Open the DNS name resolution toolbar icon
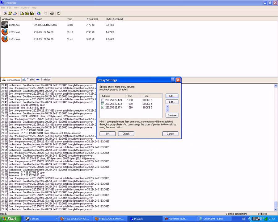 pyautogui.click(x=15, y=13)
